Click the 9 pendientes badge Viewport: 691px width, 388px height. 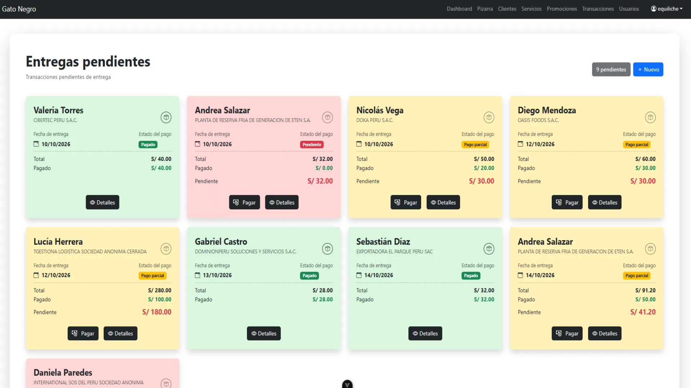pyautogui.click(x=611, y=69)
